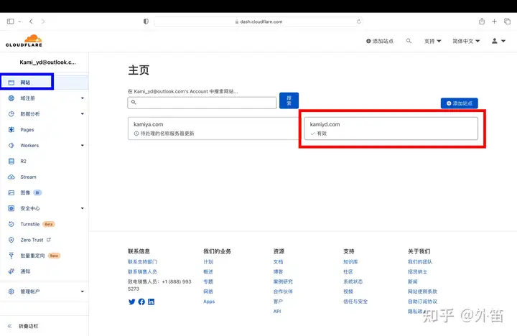The width and height of the screenshot is (517, 336).
Task: Click the blue 搜索 search button
Action: (x=289, y=101)
